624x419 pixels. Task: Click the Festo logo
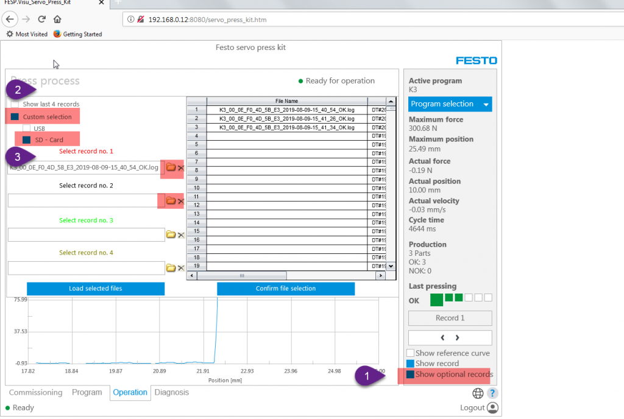[x=477, y=60]
